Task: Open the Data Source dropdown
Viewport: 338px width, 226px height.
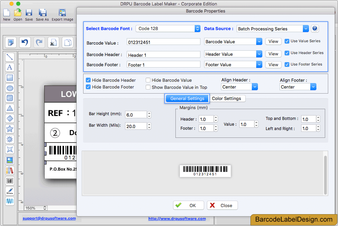Action: point(273,29)
